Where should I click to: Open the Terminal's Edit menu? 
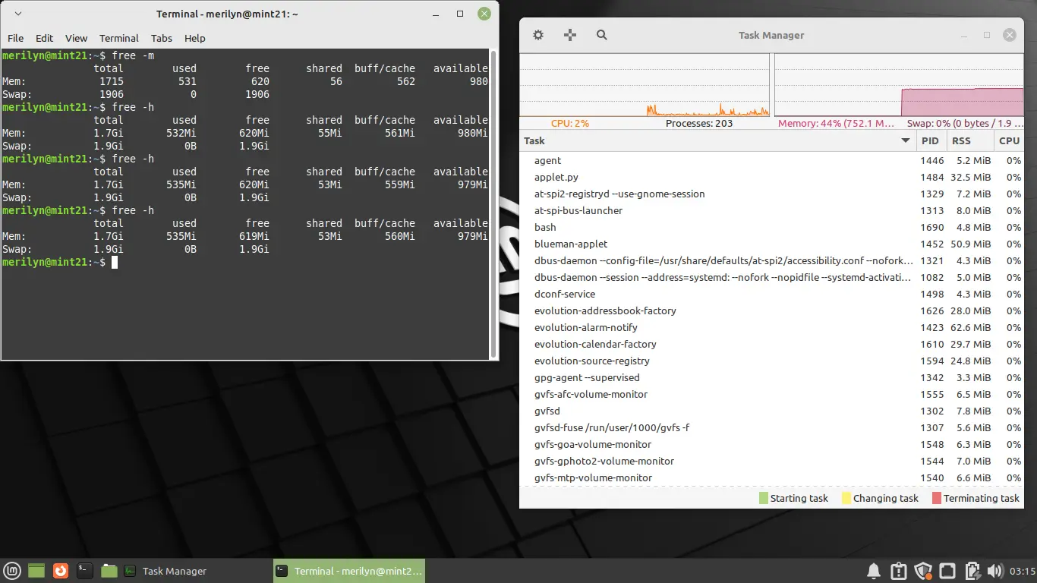[44, 38]
